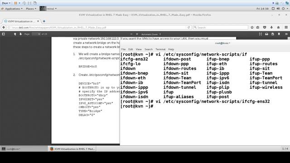This screenshot has height=163, width=290.
Task: Open the current view bookmark link icon
Action: pyautogui.click(x=279, y=34)
